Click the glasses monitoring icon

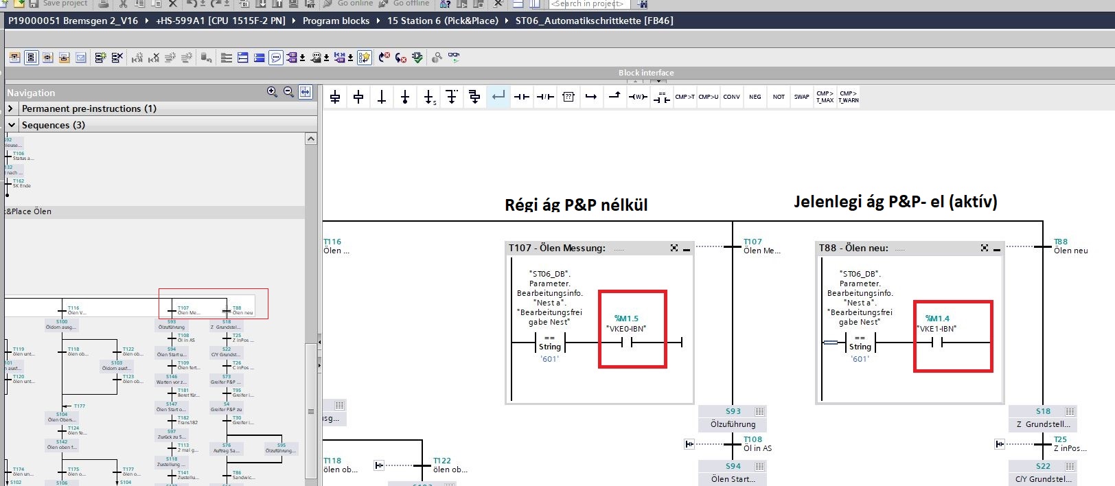pos(454,58)
